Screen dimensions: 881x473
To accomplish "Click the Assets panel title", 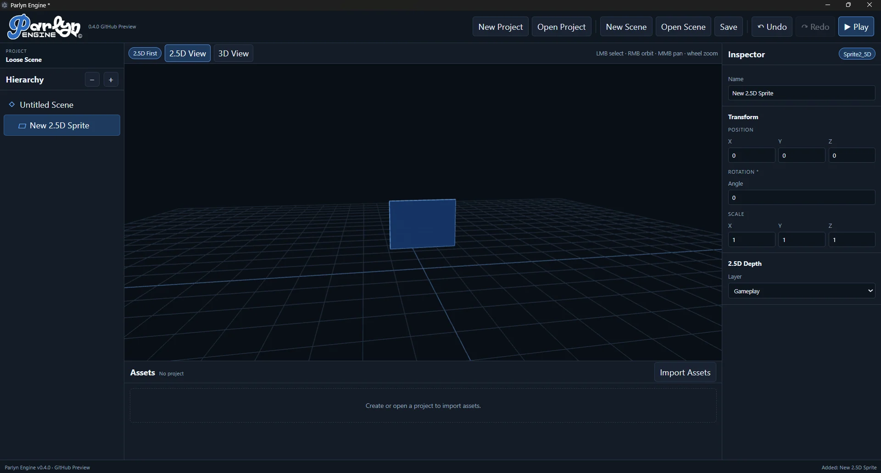I will coord(143,373).
